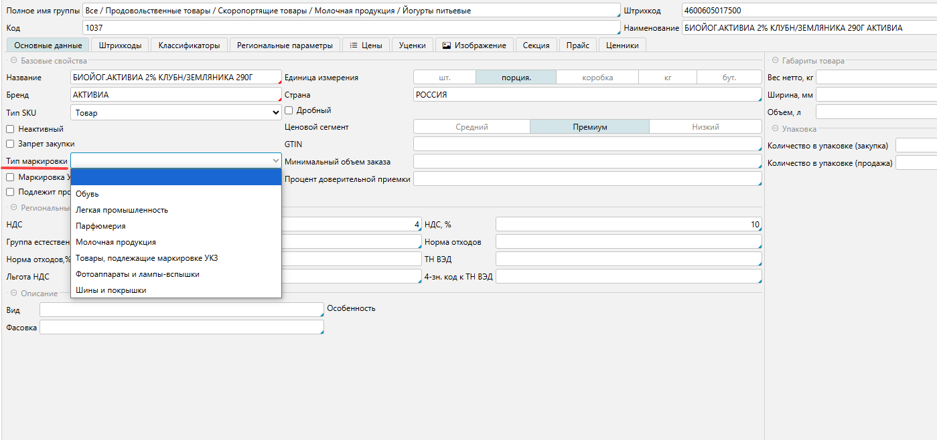This screenshot has width=937, height=440.
Task: Click the Габариты товара collapse icon
Action: tap(775, 61)
